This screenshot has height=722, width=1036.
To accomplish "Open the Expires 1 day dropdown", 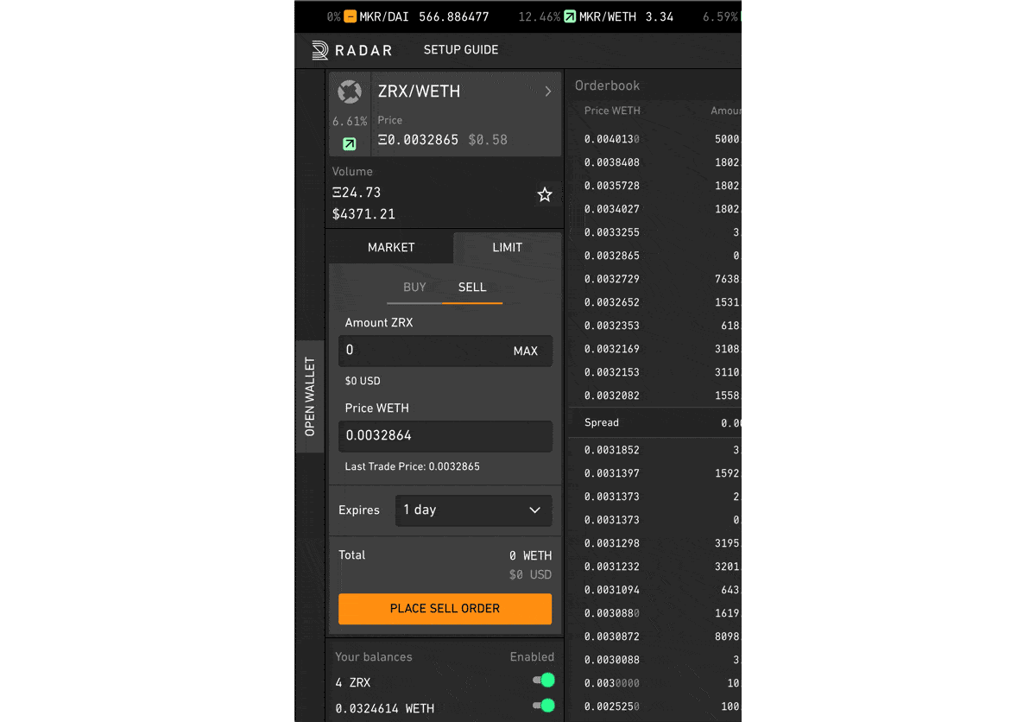I will [474, 510].
